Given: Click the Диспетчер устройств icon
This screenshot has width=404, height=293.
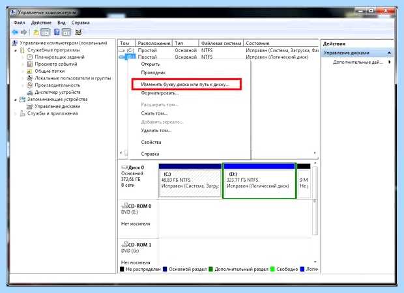Looking at the screenshot, I should tap(30, 92).
